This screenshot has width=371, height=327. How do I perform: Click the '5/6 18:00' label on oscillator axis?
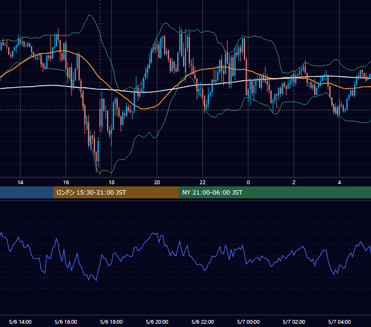pos(111,322)
